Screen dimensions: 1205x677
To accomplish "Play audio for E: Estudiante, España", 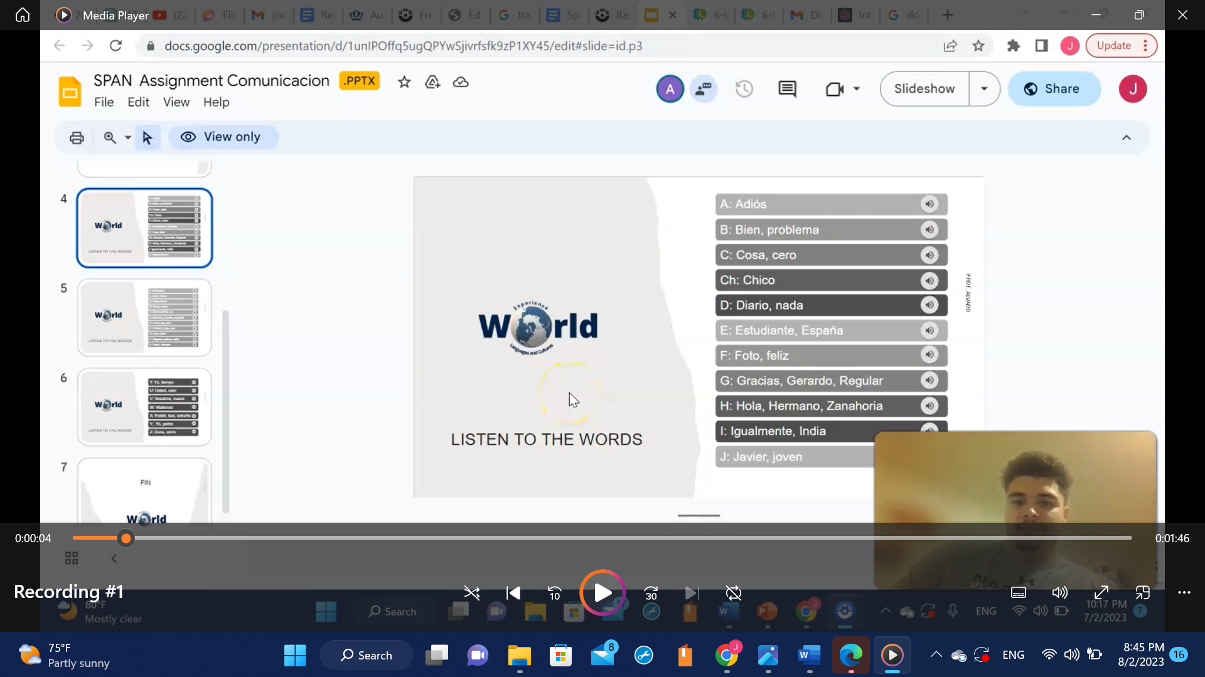I will (929, 330).
